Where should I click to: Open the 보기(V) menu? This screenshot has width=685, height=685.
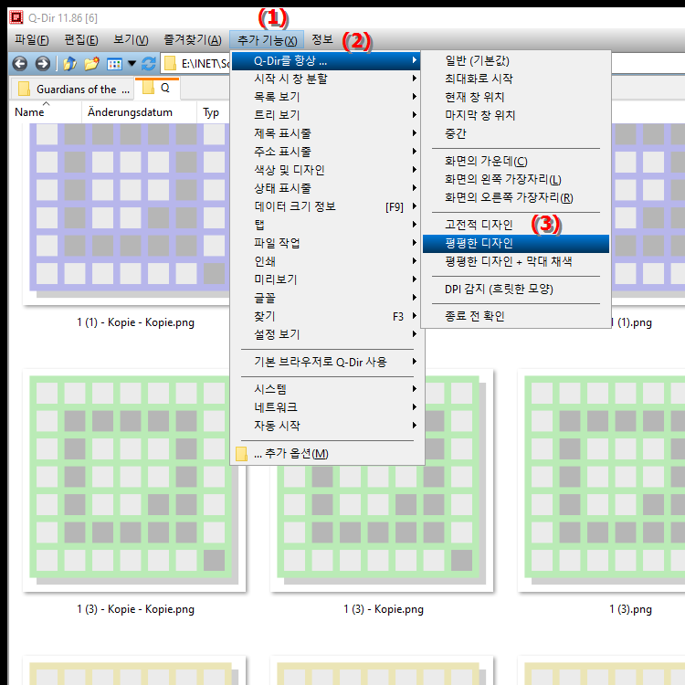coord(131,40)
